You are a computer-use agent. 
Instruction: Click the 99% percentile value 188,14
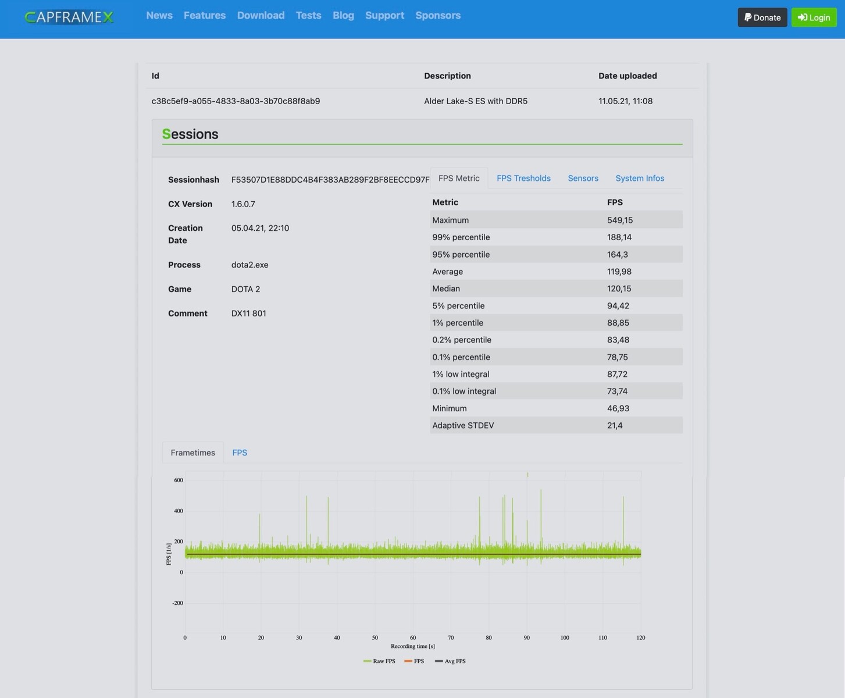(x=619, y=237)
